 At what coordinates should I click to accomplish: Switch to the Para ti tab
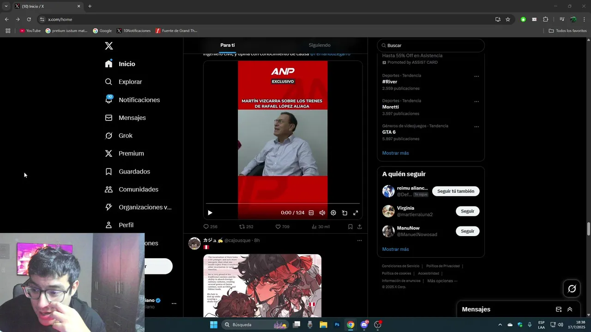228,45
